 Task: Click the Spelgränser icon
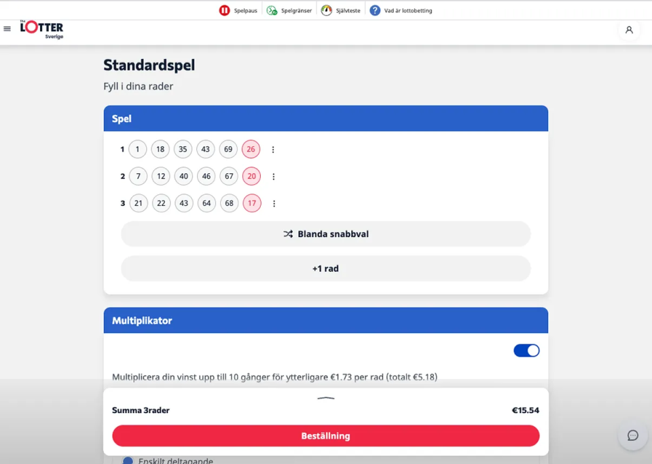coord(272,10)
